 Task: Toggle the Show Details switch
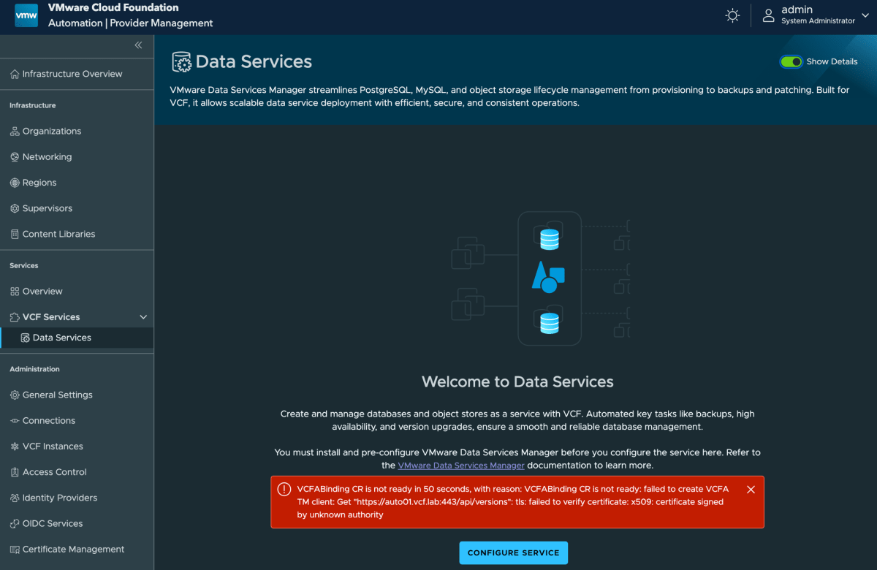pyautogui.click(x=791, y=61)
